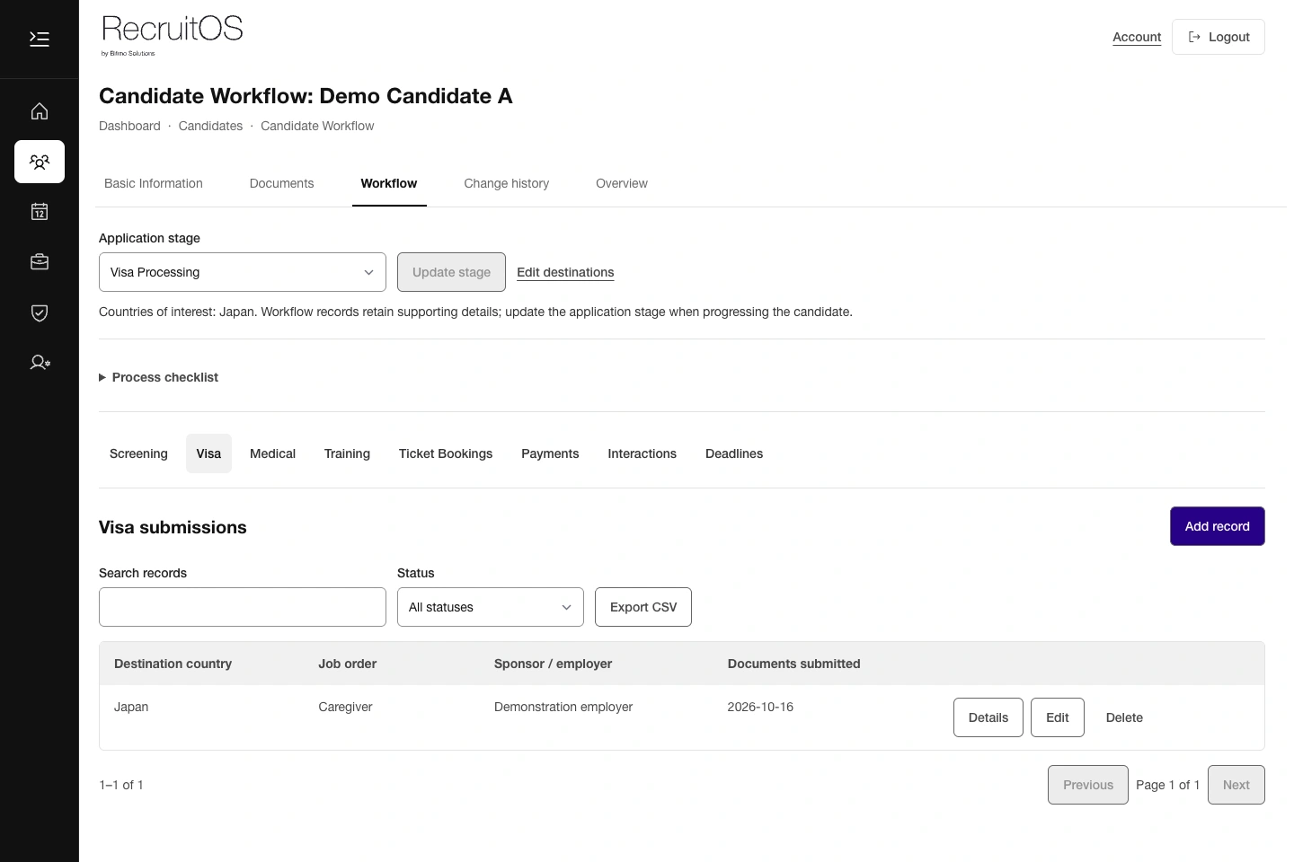Open the Candidates people icon
The width and height of the screenshot is (1294, 862).
pos(40,162)
